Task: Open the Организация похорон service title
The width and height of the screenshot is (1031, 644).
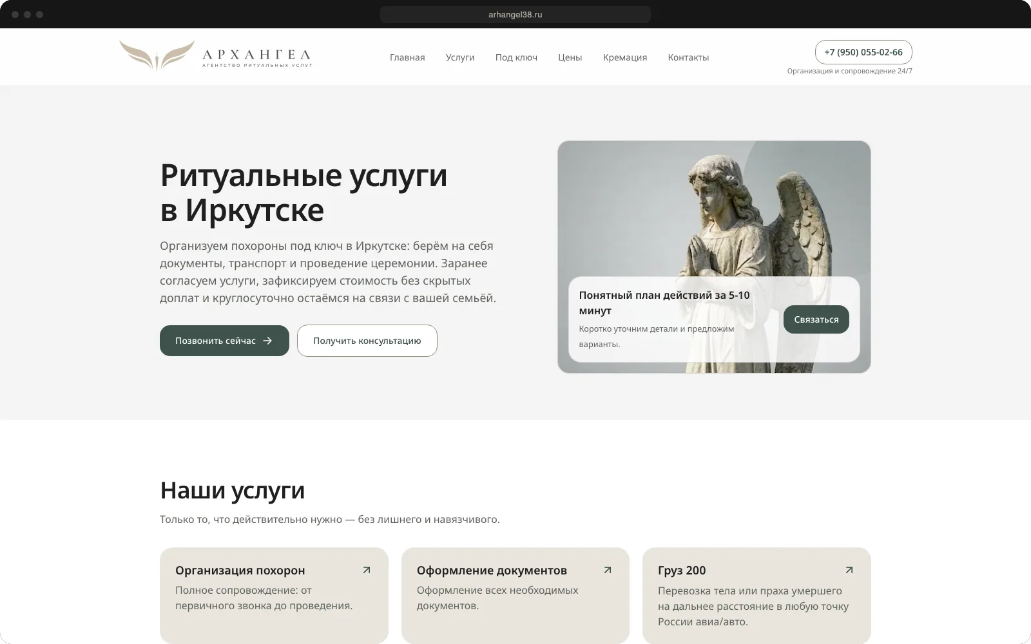Action: pyautogui.click(x=240, y=570)
